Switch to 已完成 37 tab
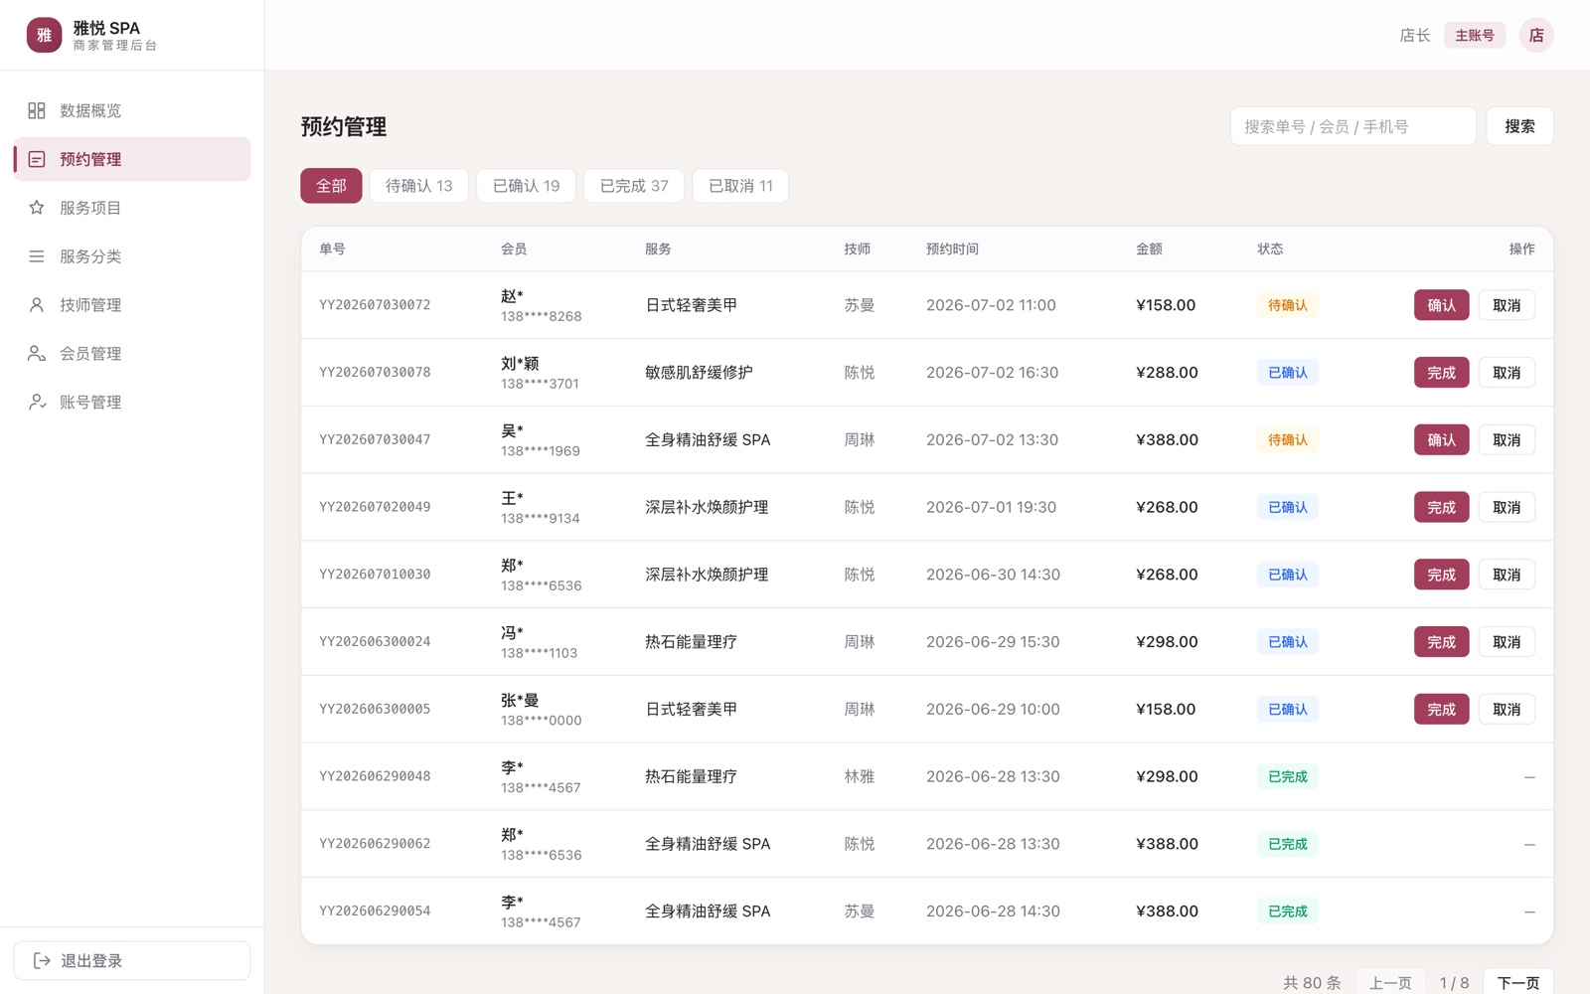 [x=634, y=186]
